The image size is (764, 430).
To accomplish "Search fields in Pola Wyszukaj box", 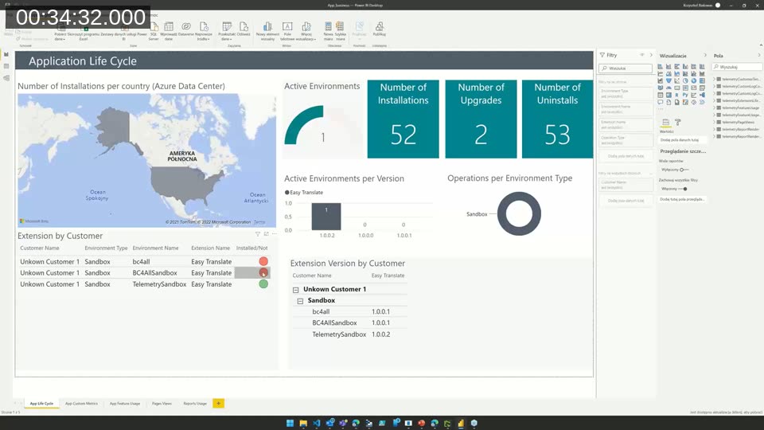I will click(x=737, y=67).
